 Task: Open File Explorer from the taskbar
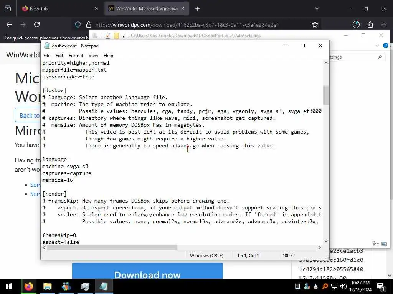pyautogui.click(x=47, y=286)
